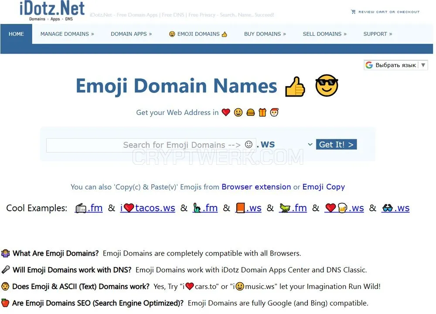Image resolution: width=436 pixels, height=314 pixels.
Task: Expand the Sell Domains menu
Action: coord(324,34)
